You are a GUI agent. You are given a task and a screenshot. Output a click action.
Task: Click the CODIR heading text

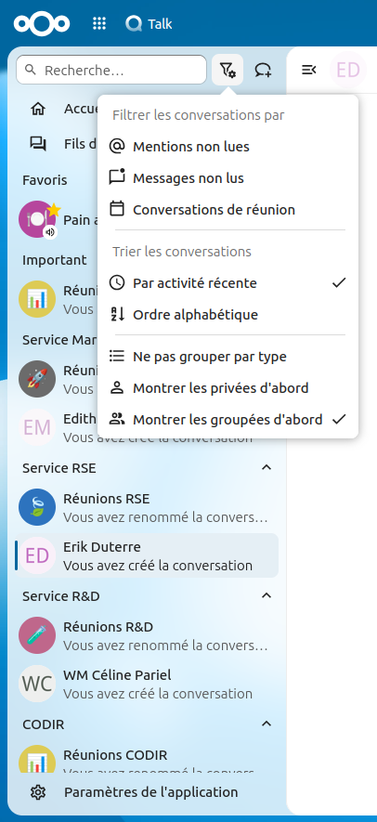(x=43, y=724)
